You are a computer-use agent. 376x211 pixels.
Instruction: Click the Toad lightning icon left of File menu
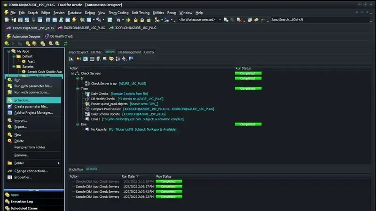7,13
